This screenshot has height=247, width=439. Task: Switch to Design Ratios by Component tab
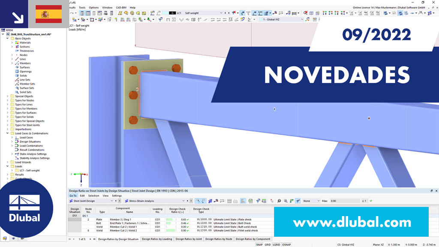(253, 239)
